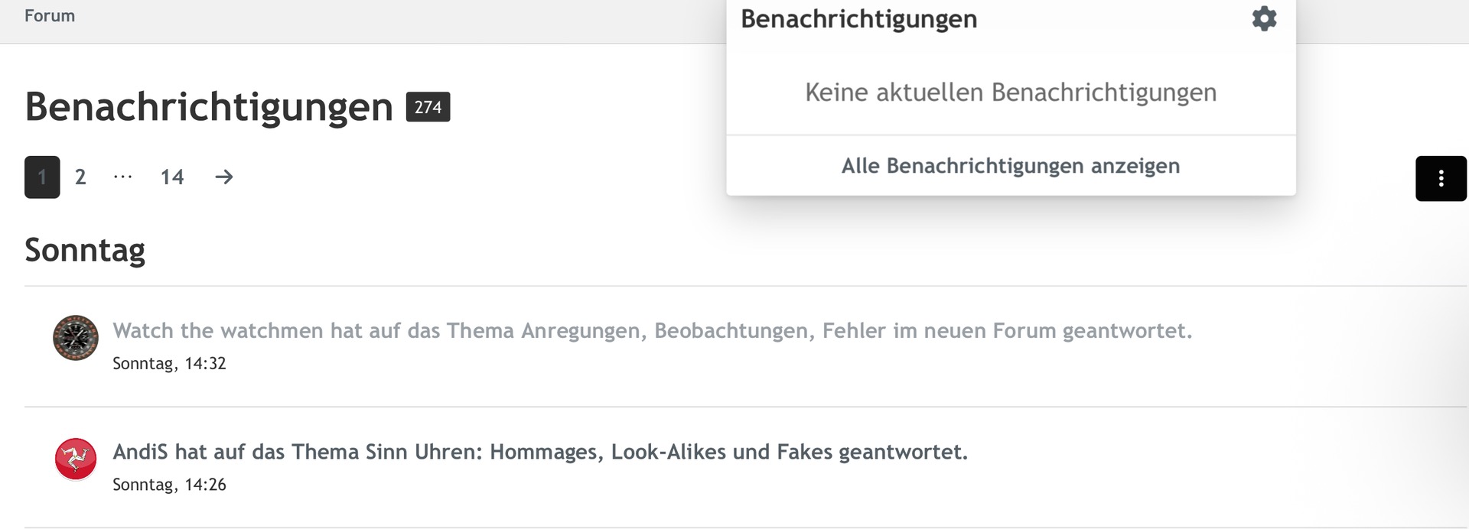1469x529 pixels.
Task: Click the Sonntag, 14:26 timestamp
Action: click(169, 485)
